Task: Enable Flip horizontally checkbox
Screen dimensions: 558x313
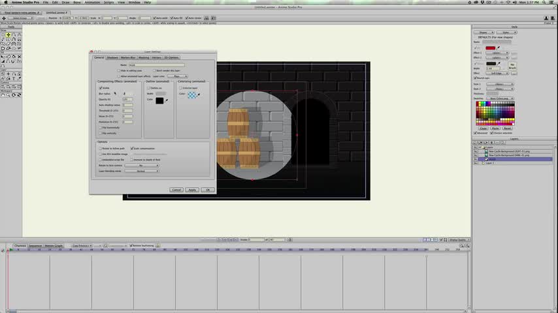Action: click(x=99, y=127)
